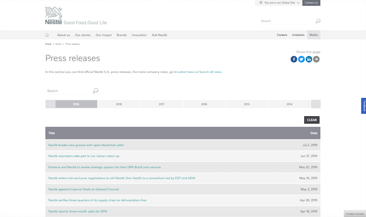The image size is (366, 217).
Task: Sort by the Date column header
Action: [x=314, y=133]
